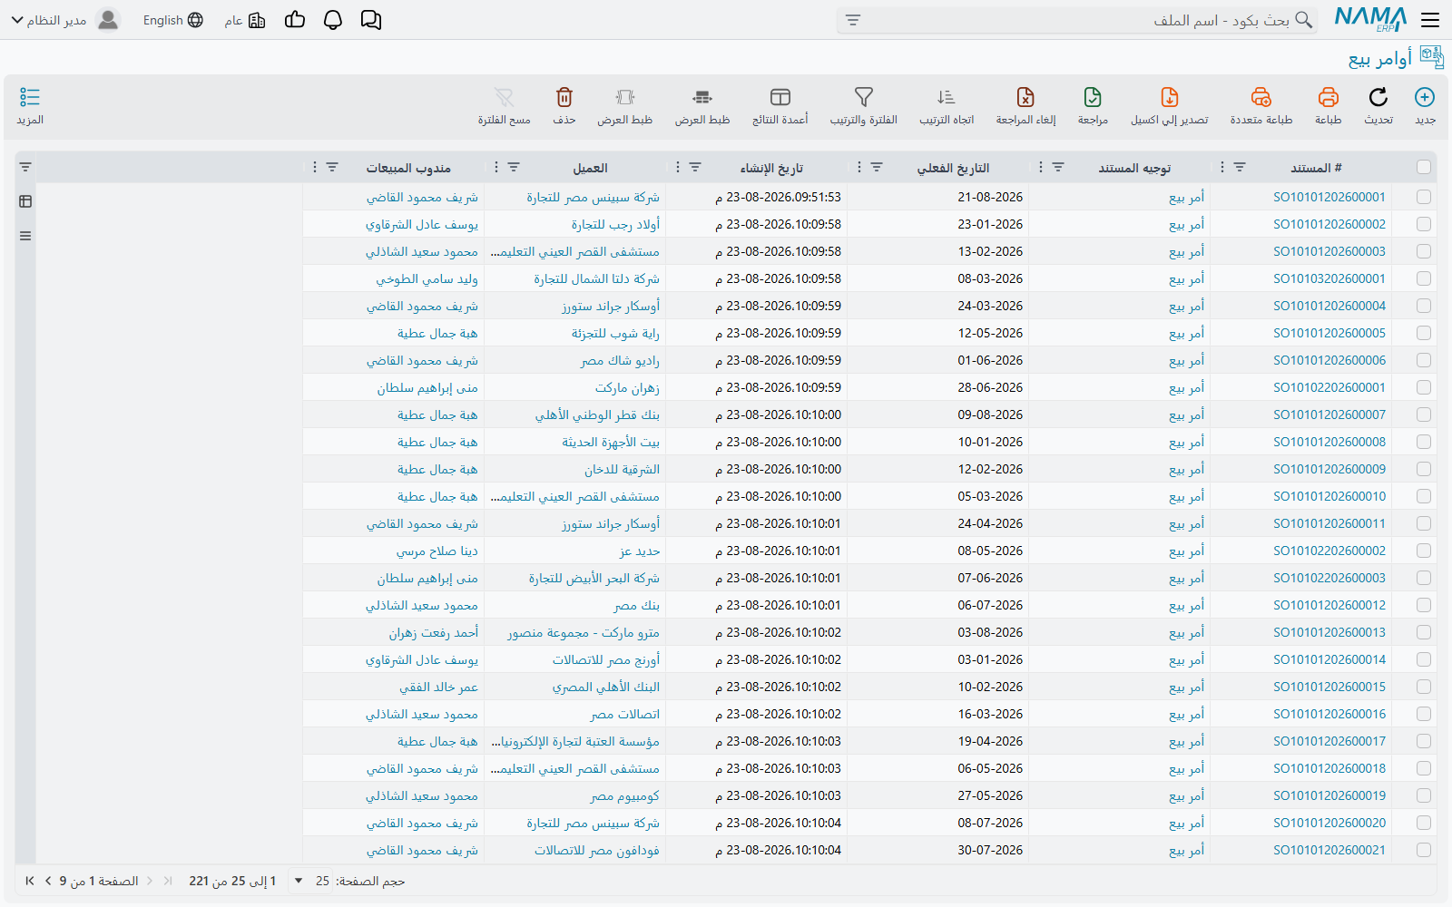Image resolution: width=1452 pixels, height=907 pixels.
Task: Click the thumbs-up feedback icon
Action: (295, 19)
